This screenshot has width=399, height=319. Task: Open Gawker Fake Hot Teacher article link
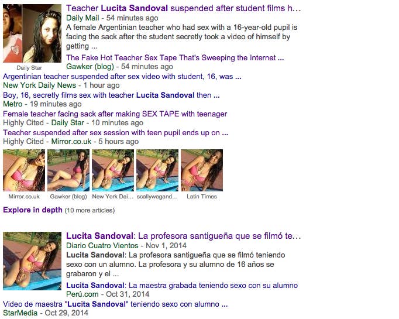coord(175,57)
